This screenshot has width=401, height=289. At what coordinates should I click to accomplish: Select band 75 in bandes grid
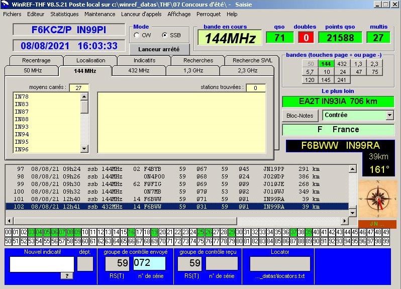point(374,72)
